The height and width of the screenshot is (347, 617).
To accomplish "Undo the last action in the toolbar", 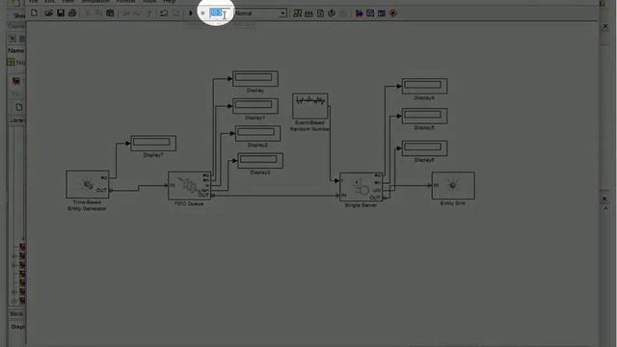I will 164,13.
